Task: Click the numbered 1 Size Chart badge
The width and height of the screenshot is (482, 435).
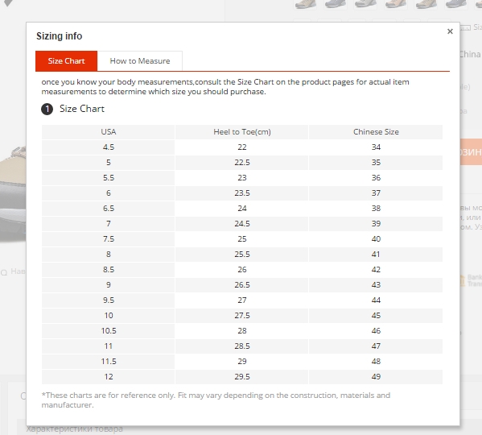Action: tap(47, 109)
